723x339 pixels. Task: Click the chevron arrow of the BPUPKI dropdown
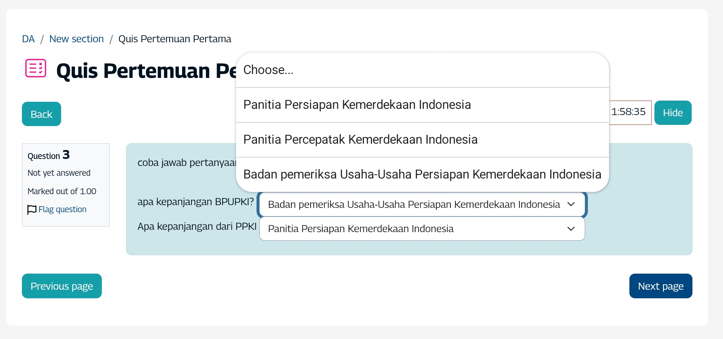(571, 204)
